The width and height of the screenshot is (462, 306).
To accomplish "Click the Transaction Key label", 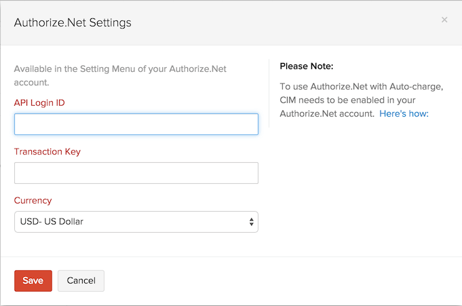I will (x=47, y=151).
